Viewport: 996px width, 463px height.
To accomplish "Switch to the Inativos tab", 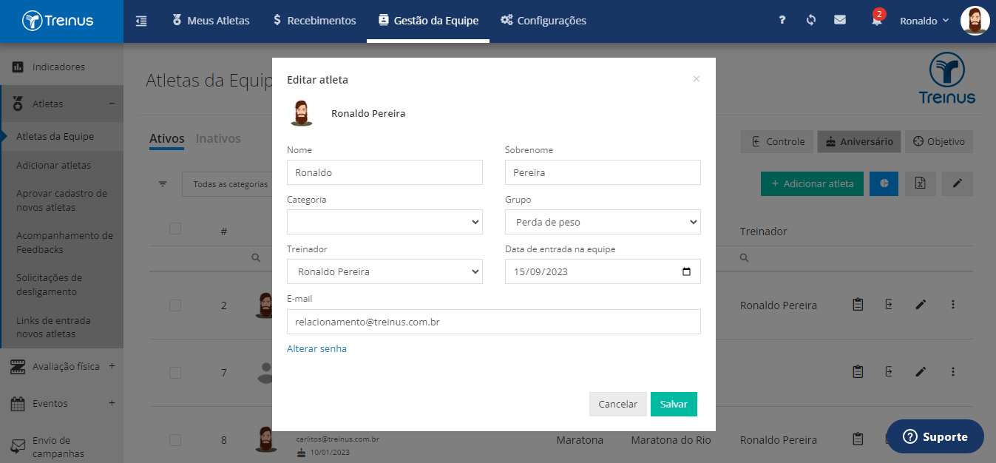I will 218,138.
